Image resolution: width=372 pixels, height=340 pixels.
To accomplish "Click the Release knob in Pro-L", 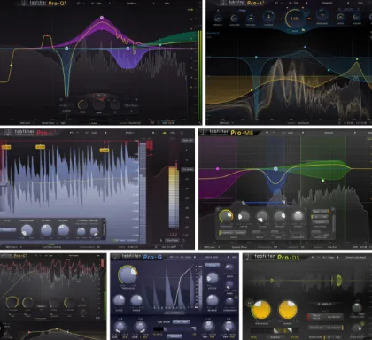I will click(x=63, y=230).
